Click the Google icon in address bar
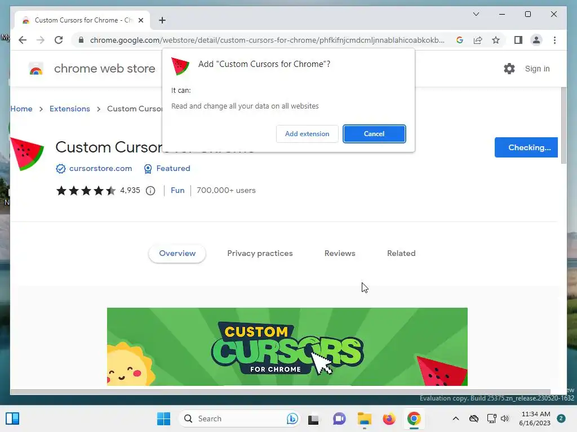This screenshot has height=432, width=577. click(x=460, y=40)
